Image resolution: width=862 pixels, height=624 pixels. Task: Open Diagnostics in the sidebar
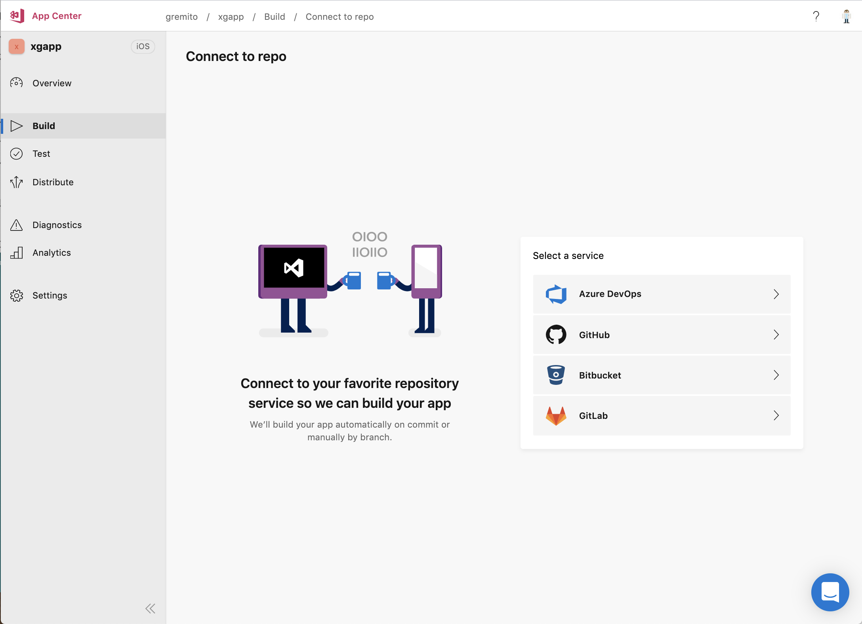57,225
